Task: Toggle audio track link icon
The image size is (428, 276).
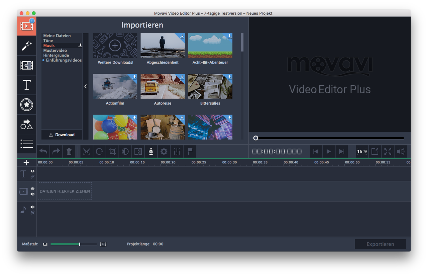Action: pos(32,213)
